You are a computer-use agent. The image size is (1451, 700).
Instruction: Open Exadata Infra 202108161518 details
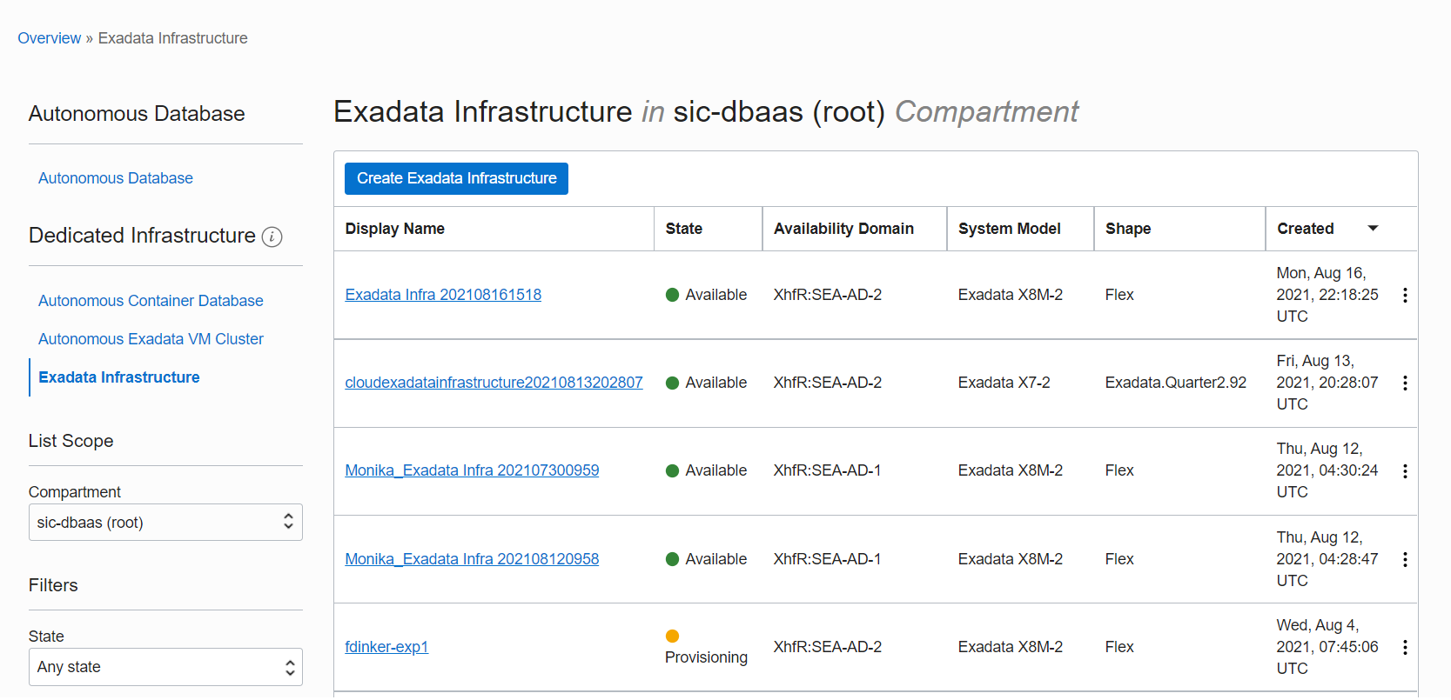443,295
